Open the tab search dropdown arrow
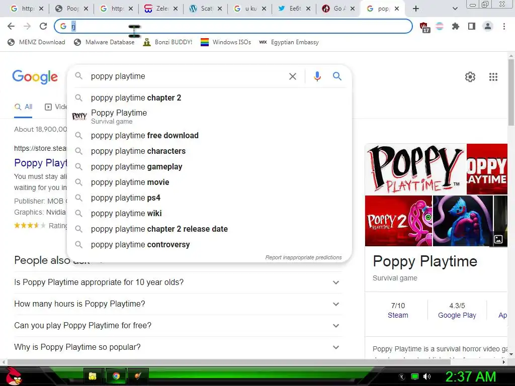This screenshot has width=515, height=386. (455, 9)
